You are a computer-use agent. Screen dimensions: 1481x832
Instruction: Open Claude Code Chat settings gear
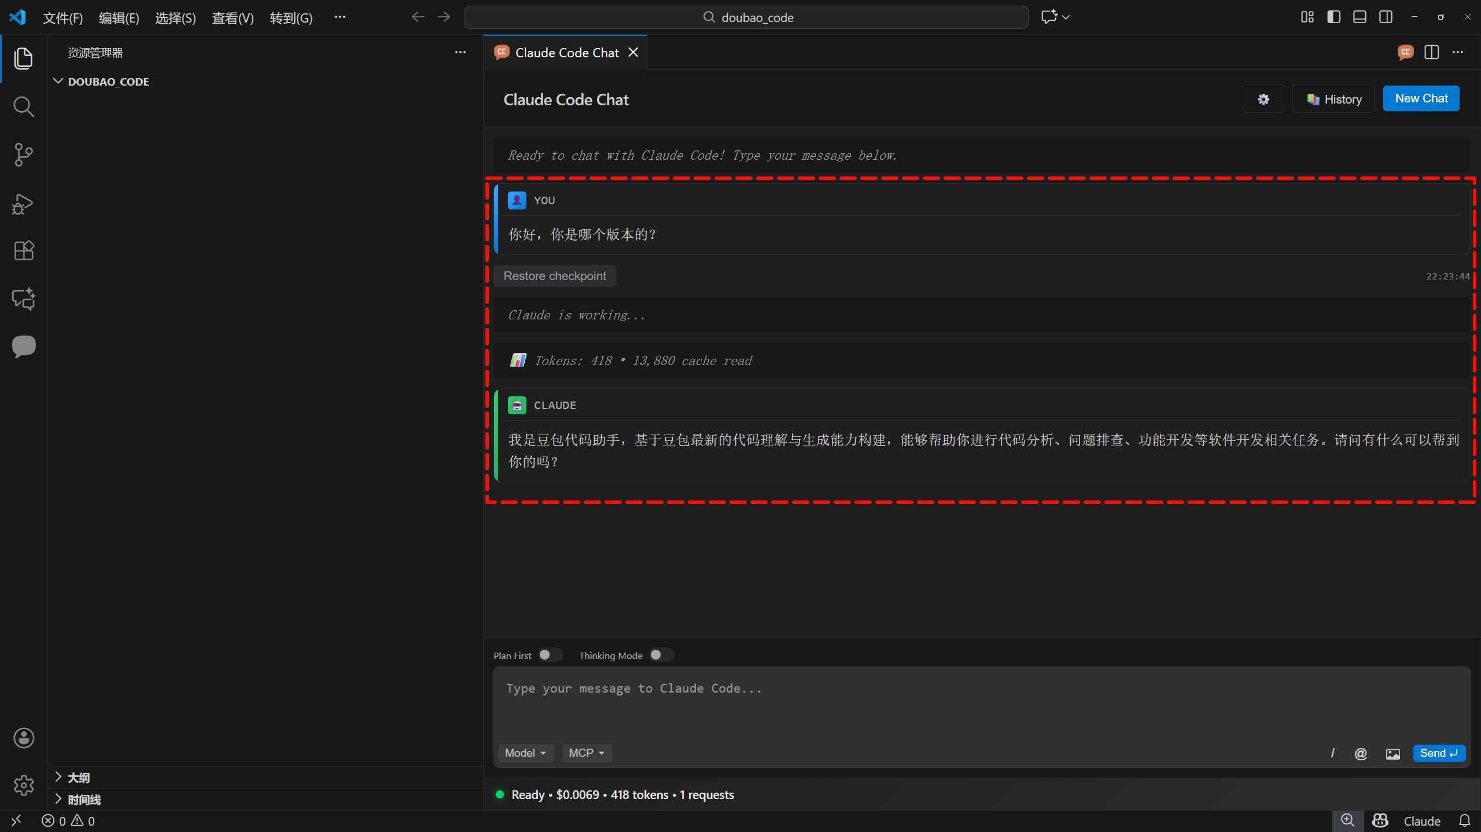1263,99
